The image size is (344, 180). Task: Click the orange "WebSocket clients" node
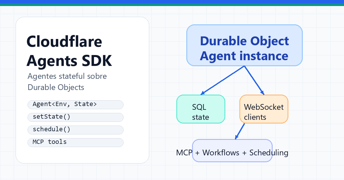point(264,109)
